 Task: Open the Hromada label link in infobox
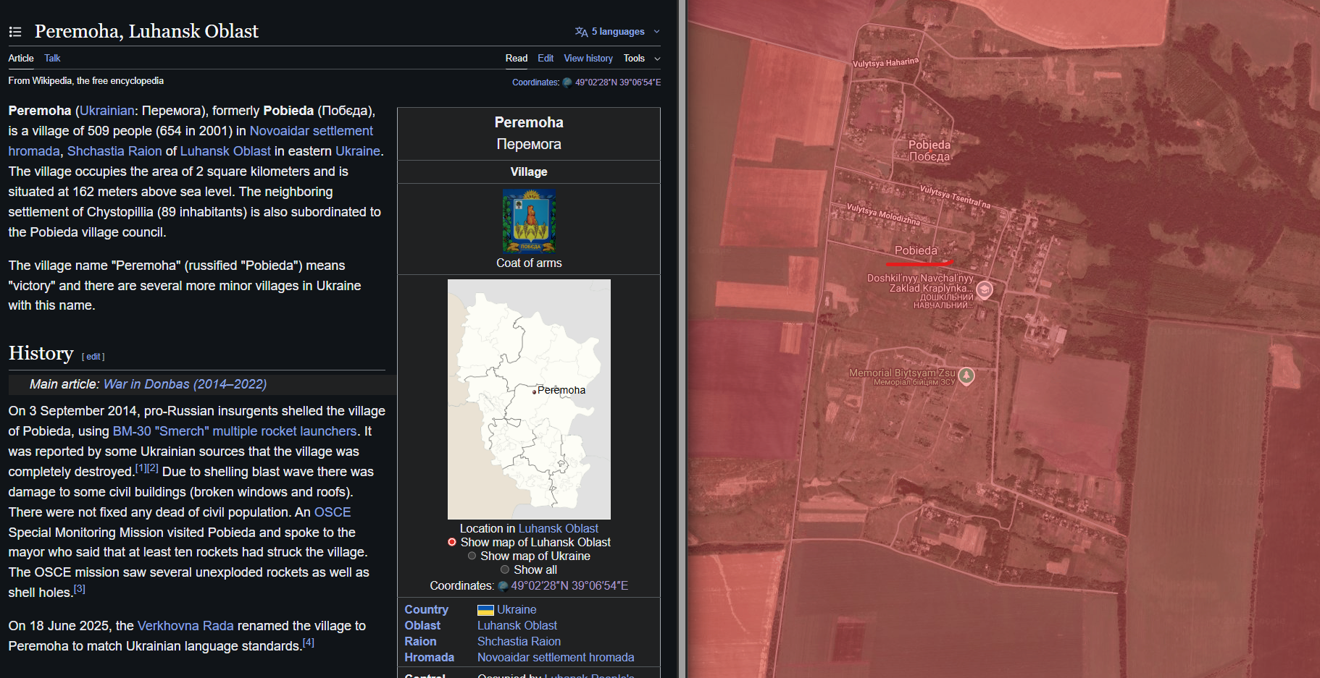[430, 658]
